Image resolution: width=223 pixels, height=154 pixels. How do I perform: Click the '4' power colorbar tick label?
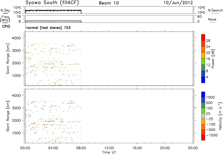207,77
